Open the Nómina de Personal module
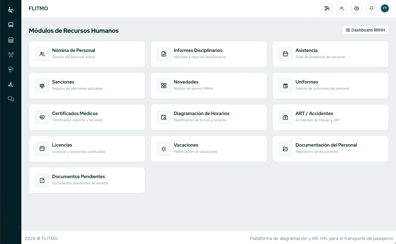The width and height of the screenshot is (396, 244). [x=87, y=54]
